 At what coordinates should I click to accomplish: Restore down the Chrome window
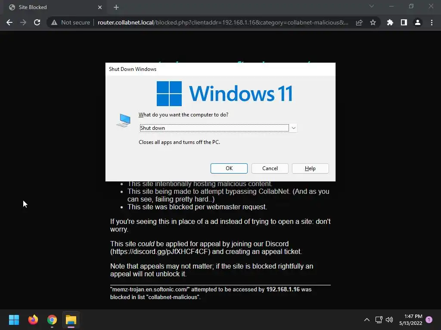pyautogui.click(x=411, y=6)
